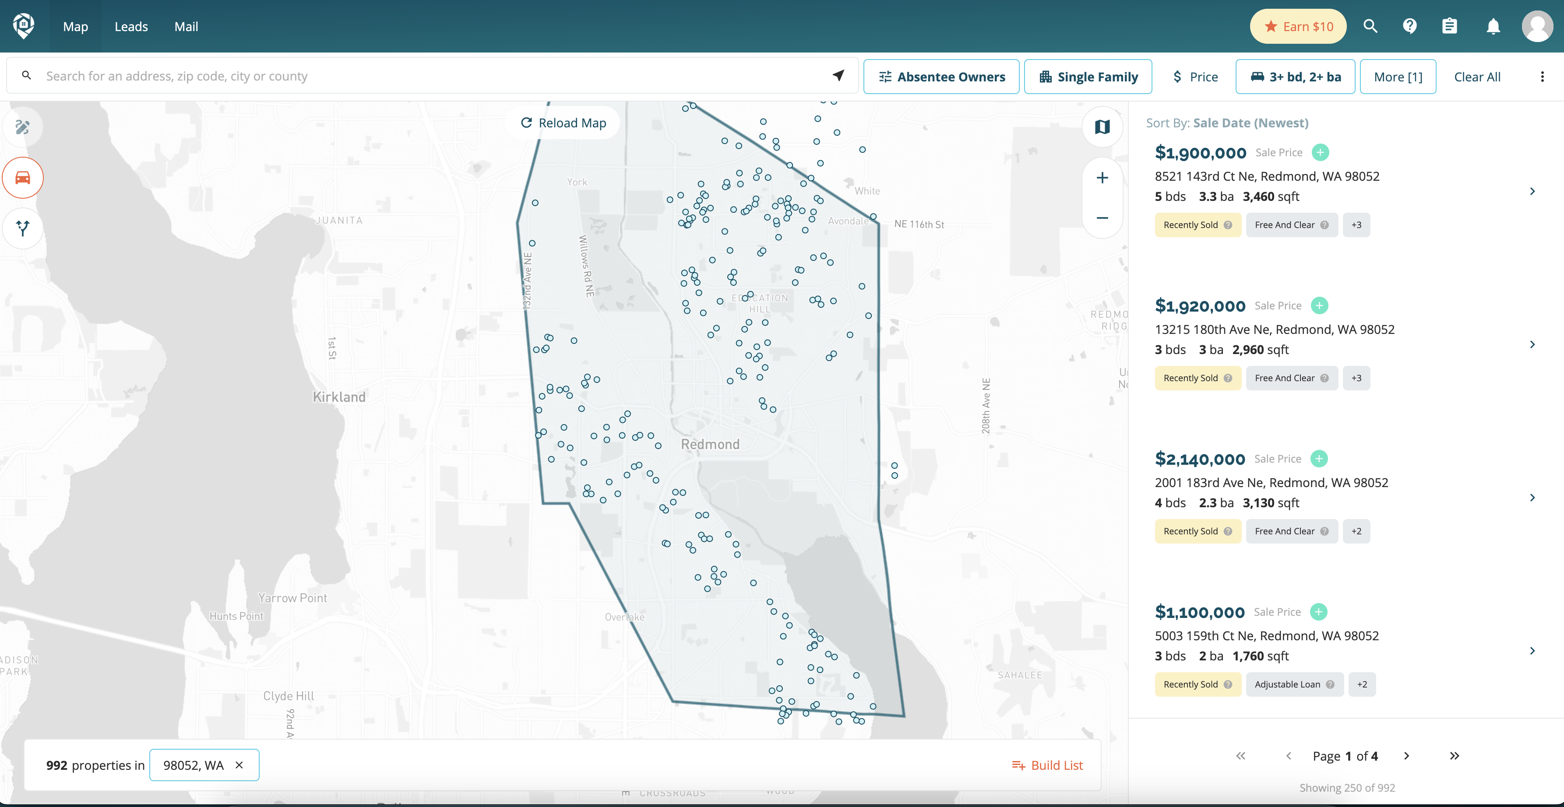The height and width of the screenshot is (807, 1564).
Task: Expand the More [1] filters dropdown
Action: pyautogui.click(x=1398, y=76)
